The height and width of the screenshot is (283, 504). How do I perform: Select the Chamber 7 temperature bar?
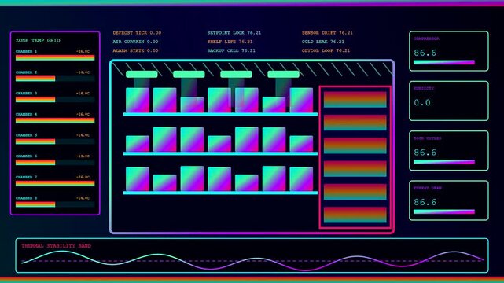point(55,184)
